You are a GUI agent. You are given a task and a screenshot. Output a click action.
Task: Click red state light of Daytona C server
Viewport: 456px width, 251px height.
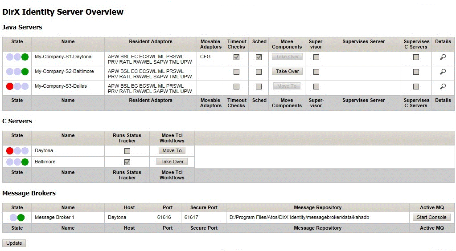(10, 151)
